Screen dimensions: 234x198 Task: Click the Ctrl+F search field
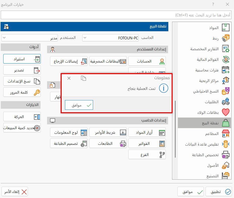pyautogui.click(x=117, y=15)
